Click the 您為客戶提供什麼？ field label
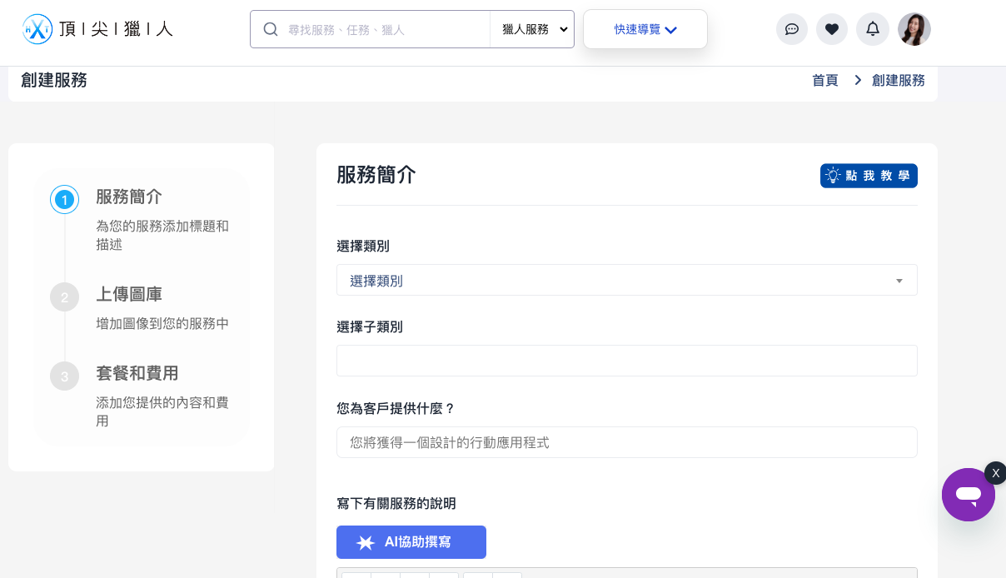This screenshot has height=578, width=1006. 396,408
